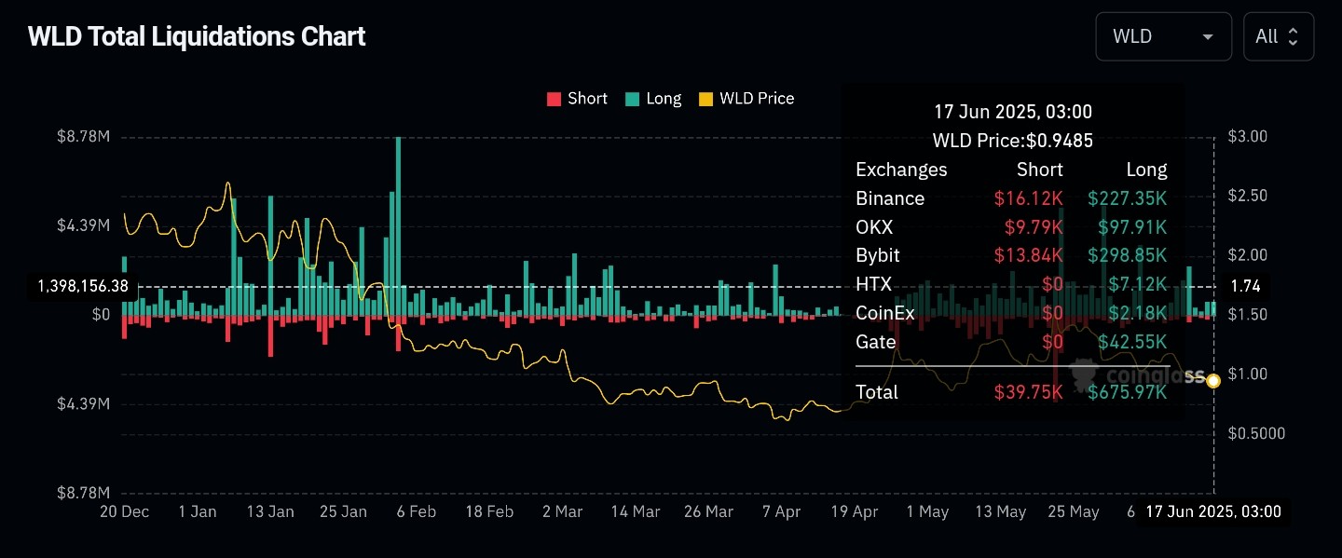Toggle the Short series in legend
1342x558 pixels.
[577, 99]
